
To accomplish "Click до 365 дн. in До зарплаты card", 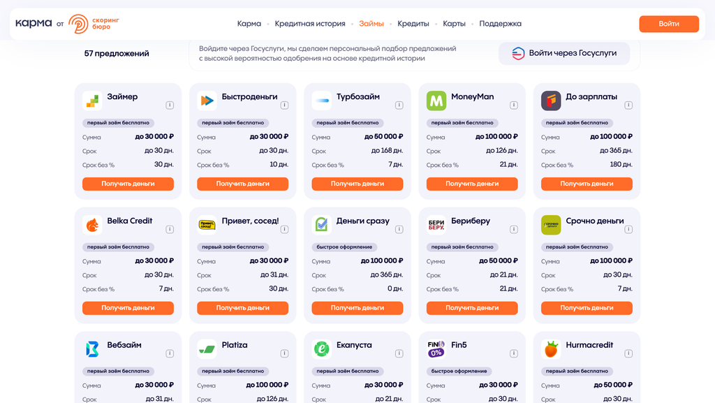I will pyautogui.click(x=616, y=150).
